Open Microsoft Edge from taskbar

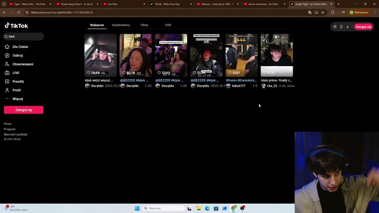click(207, 208)
